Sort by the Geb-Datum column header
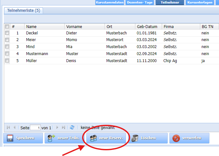The image size is (219, 156). [x=147, y=26]
